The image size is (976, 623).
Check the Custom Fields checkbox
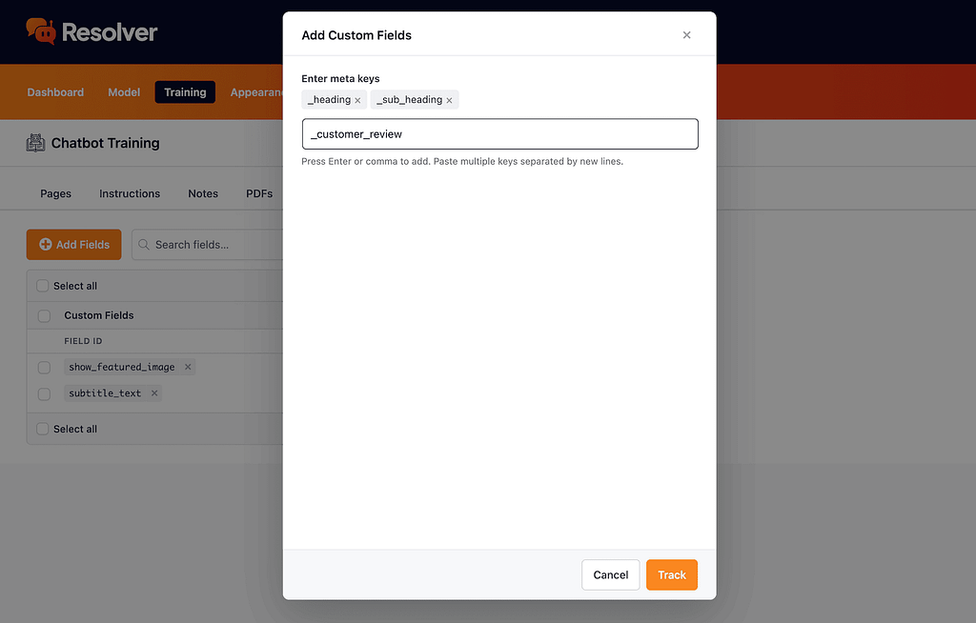pos(44,315)
